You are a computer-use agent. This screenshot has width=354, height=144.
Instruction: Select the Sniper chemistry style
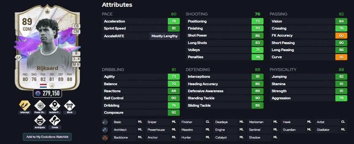point(161,122)
